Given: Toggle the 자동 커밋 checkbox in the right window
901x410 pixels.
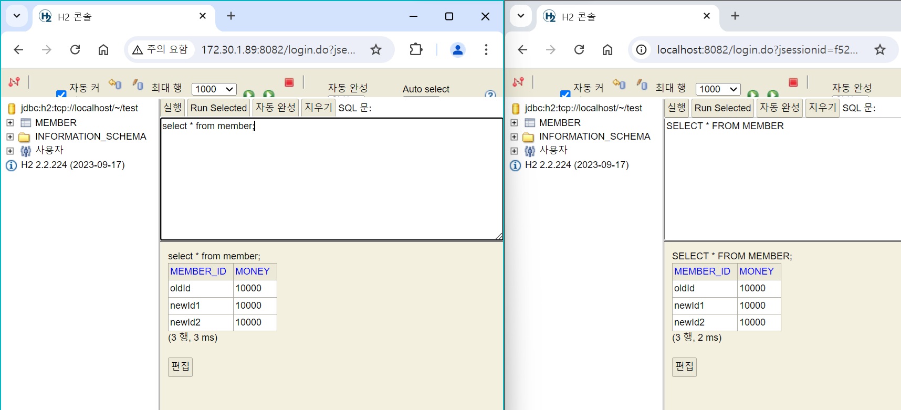Looking at the screenshot, I should tap(565, 94).
